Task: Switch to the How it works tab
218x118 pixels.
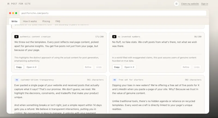Action: tap(30, 21)
